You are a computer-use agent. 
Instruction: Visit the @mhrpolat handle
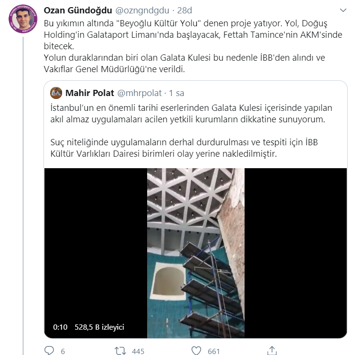coord(139,93)
